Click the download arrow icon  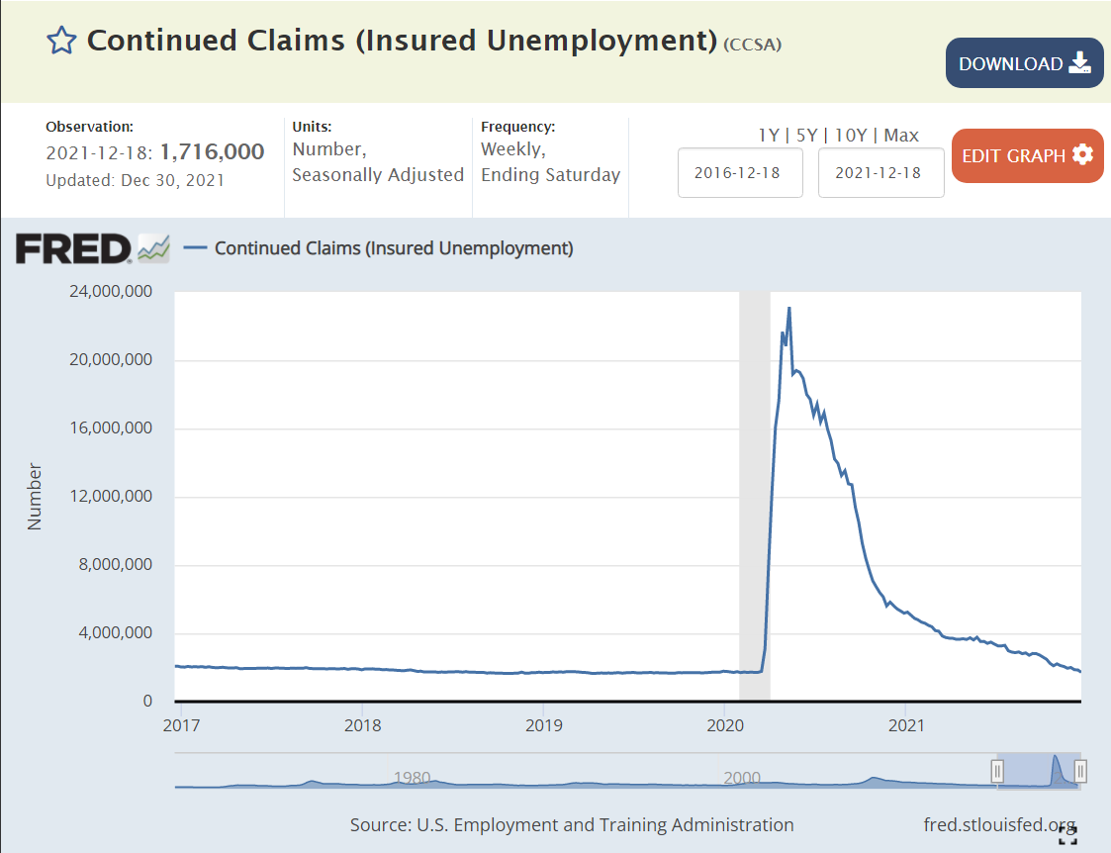pos(1079,63)
